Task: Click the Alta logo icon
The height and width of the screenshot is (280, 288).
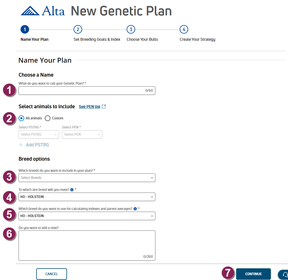Action: (x=30, y=11)
